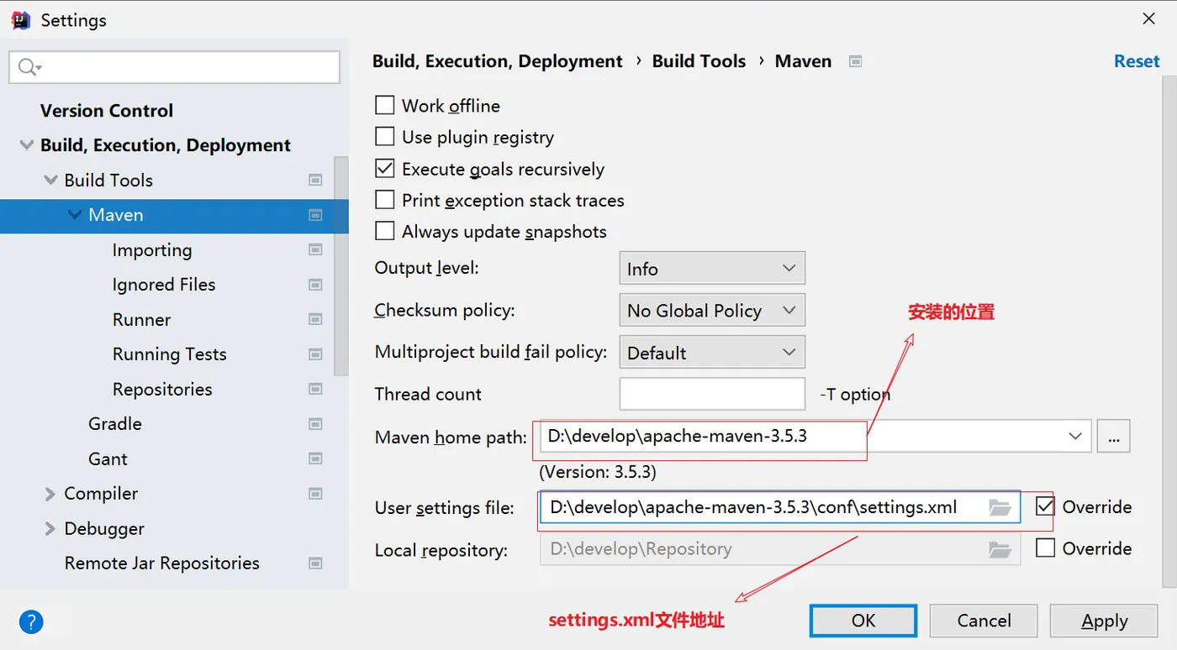Open Ignored Files settings page
The image size is (1177, 650).
click(164, 285)
